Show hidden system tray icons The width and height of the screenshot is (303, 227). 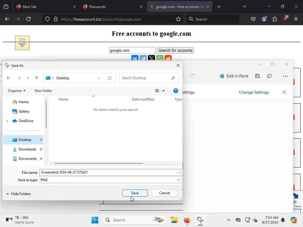[229, 220]
